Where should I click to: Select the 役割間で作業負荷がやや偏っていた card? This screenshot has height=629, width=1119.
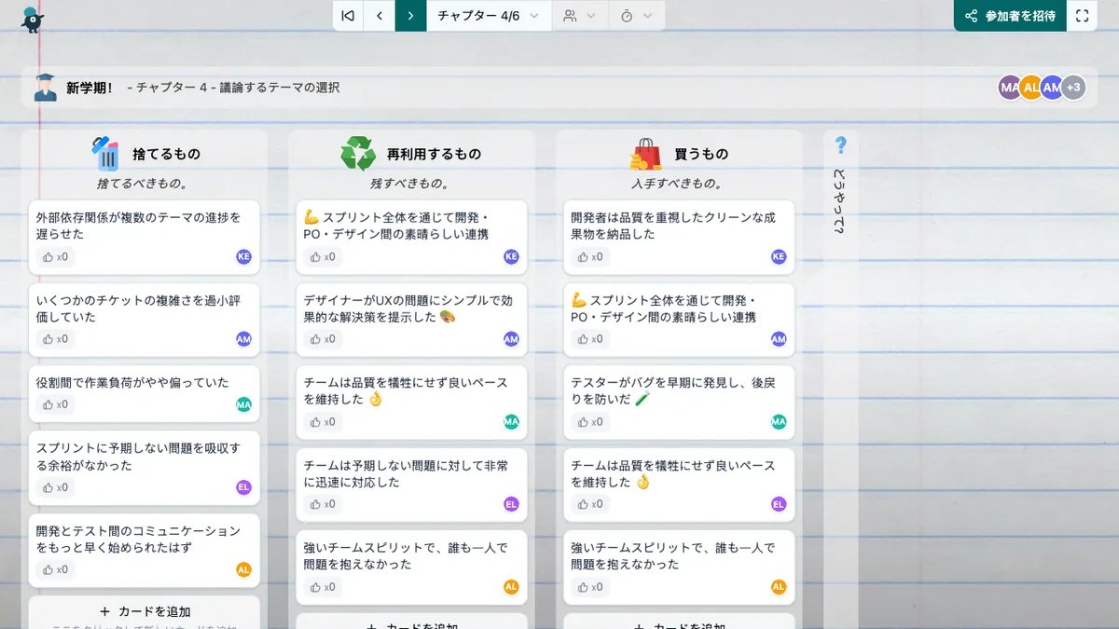click(x=132, y=383)
